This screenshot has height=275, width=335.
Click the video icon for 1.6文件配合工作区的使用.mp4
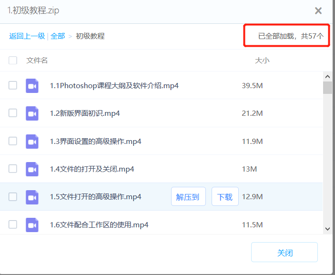[x=32, y=225]
